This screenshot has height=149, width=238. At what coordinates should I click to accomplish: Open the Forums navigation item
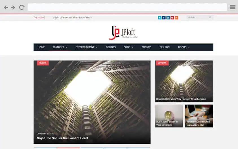tap(147, 47)
